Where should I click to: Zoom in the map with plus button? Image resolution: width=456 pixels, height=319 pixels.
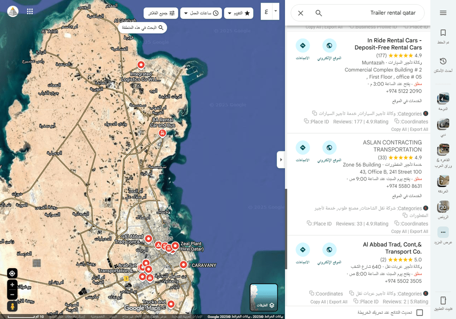(x=12, y=285)
